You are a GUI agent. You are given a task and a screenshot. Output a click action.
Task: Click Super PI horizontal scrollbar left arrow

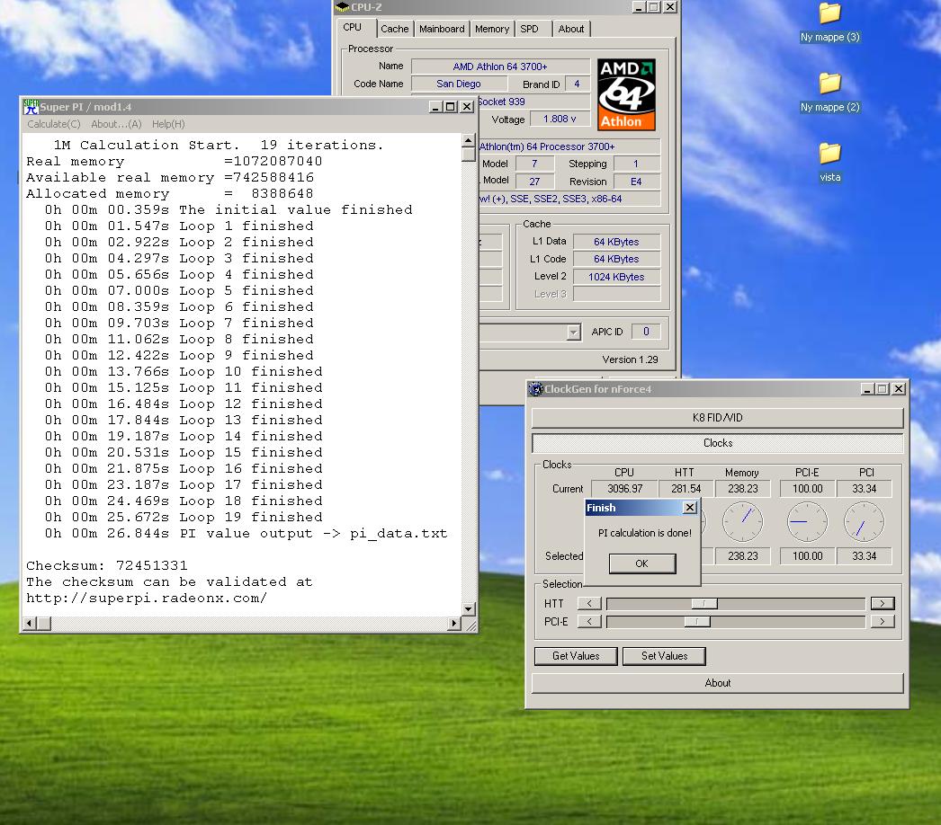point(30,624)
